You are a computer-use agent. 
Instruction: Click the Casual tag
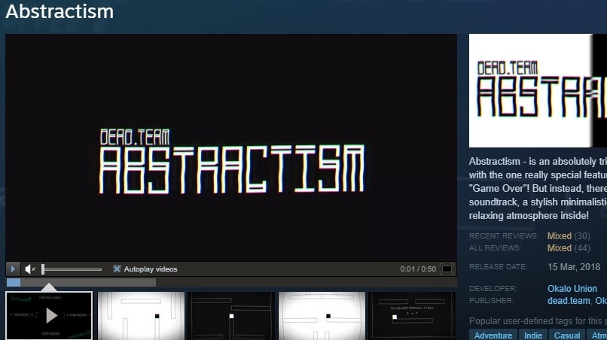567,335
